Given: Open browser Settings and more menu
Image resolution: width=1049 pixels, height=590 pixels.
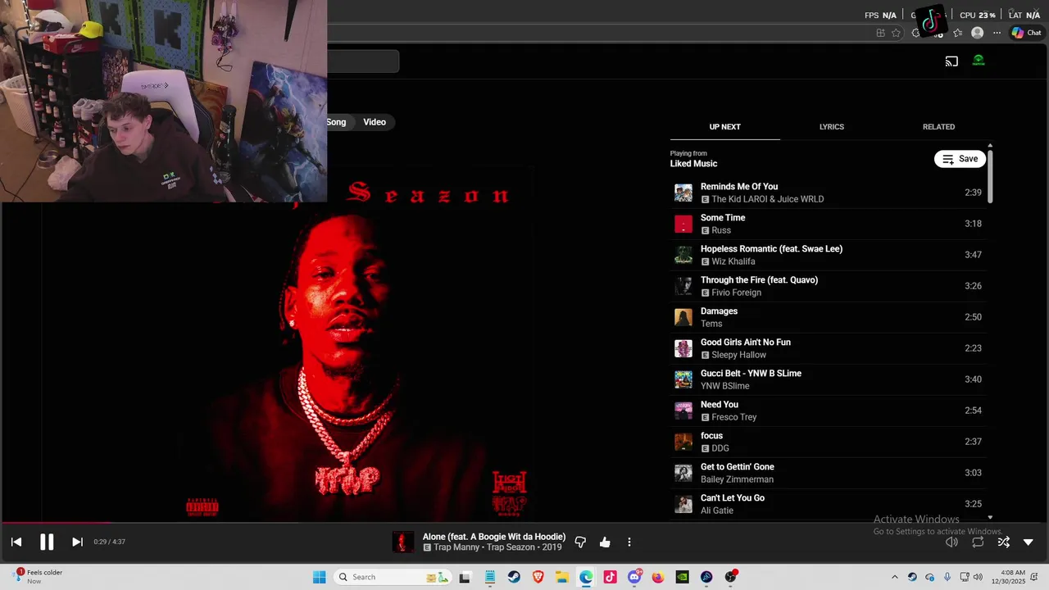Looking at the screenshot, I should click(x=997, y=33).
